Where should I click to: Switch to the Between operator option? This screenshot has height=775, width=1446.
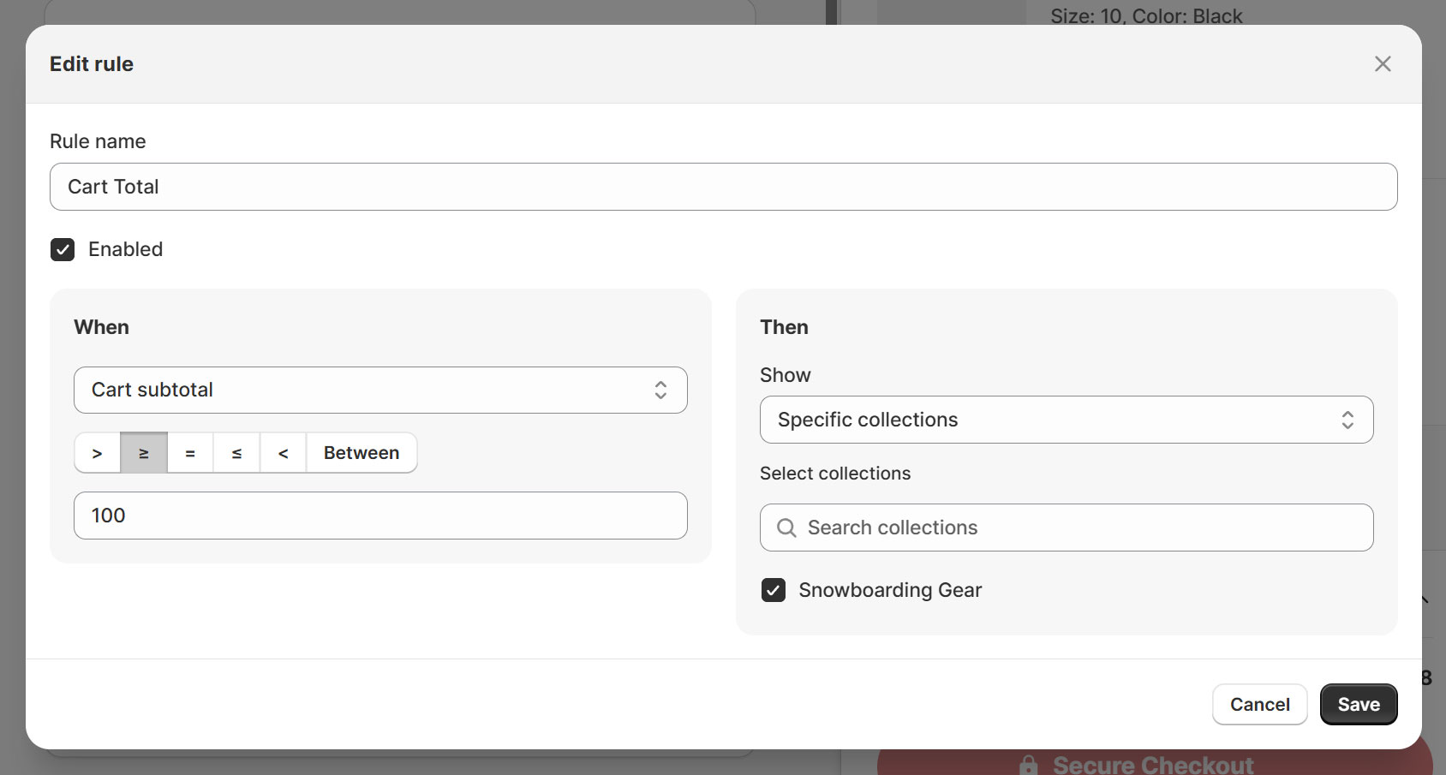(x=361, y=453)
